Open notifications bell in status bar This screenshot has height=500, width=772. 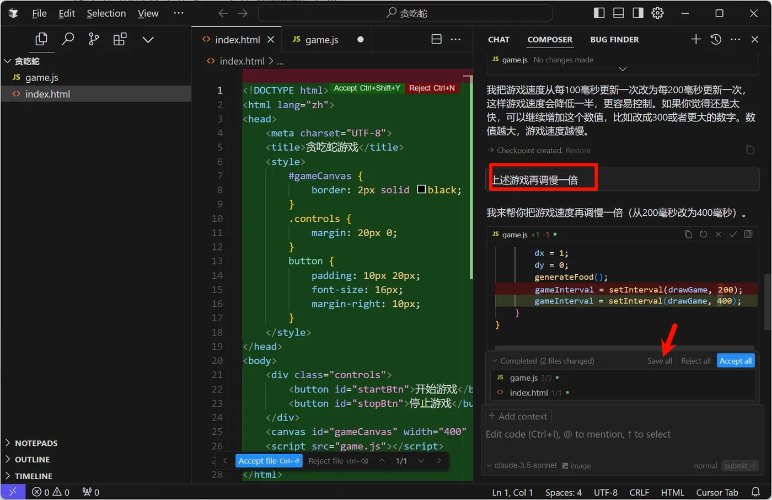point(755,492)
